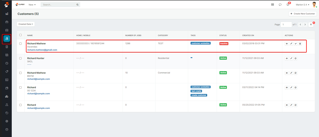Open the dashboard chart icon in sidebar
Viewport: 319px width, 137px height.
(7, 14)
